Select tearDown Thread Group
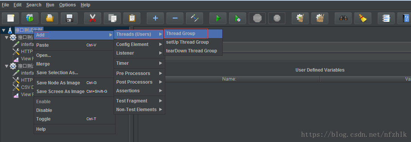Viewport: 411px width, 142px height. (193, 51)
